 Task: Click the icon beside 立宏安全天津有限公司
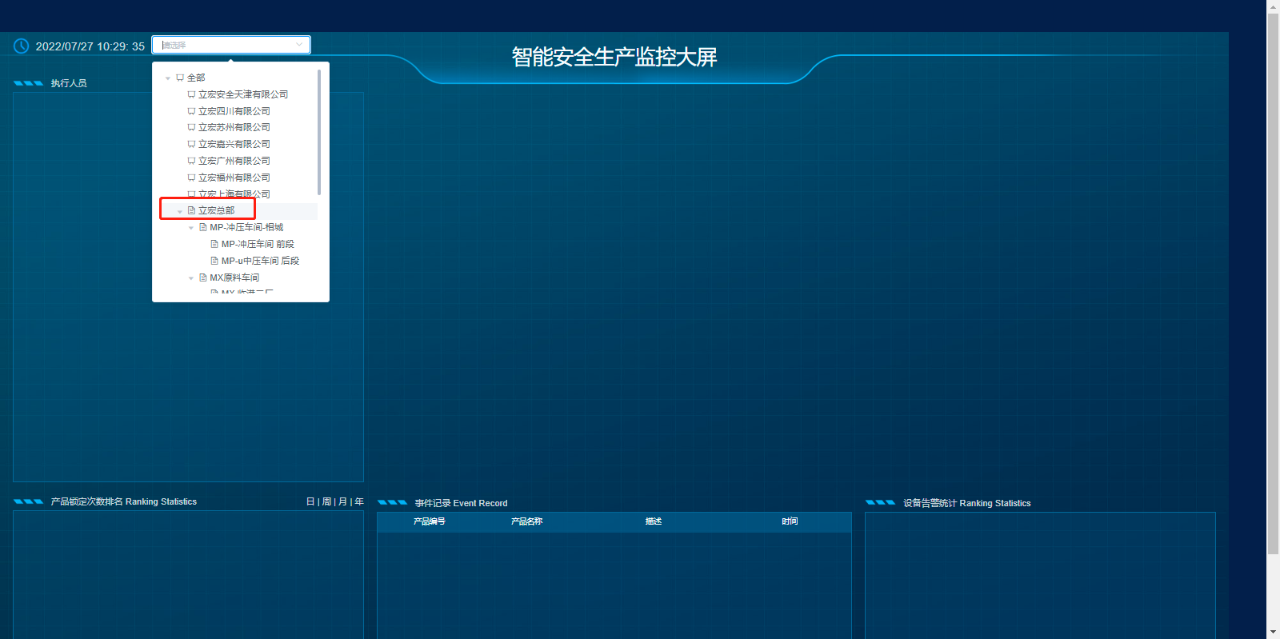point(191,94)
